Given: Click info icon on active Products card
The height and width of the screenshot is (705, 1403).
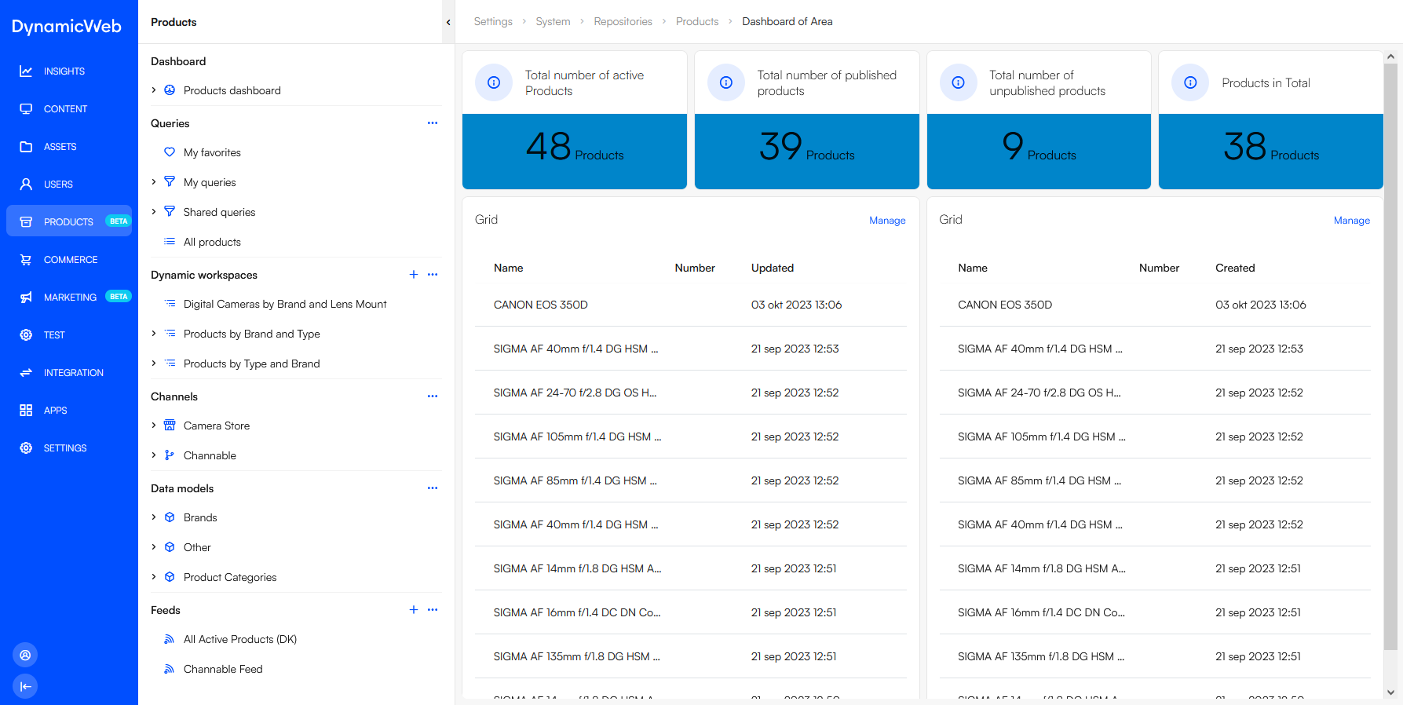Looking at the screenshot, I should pos(494,82).
